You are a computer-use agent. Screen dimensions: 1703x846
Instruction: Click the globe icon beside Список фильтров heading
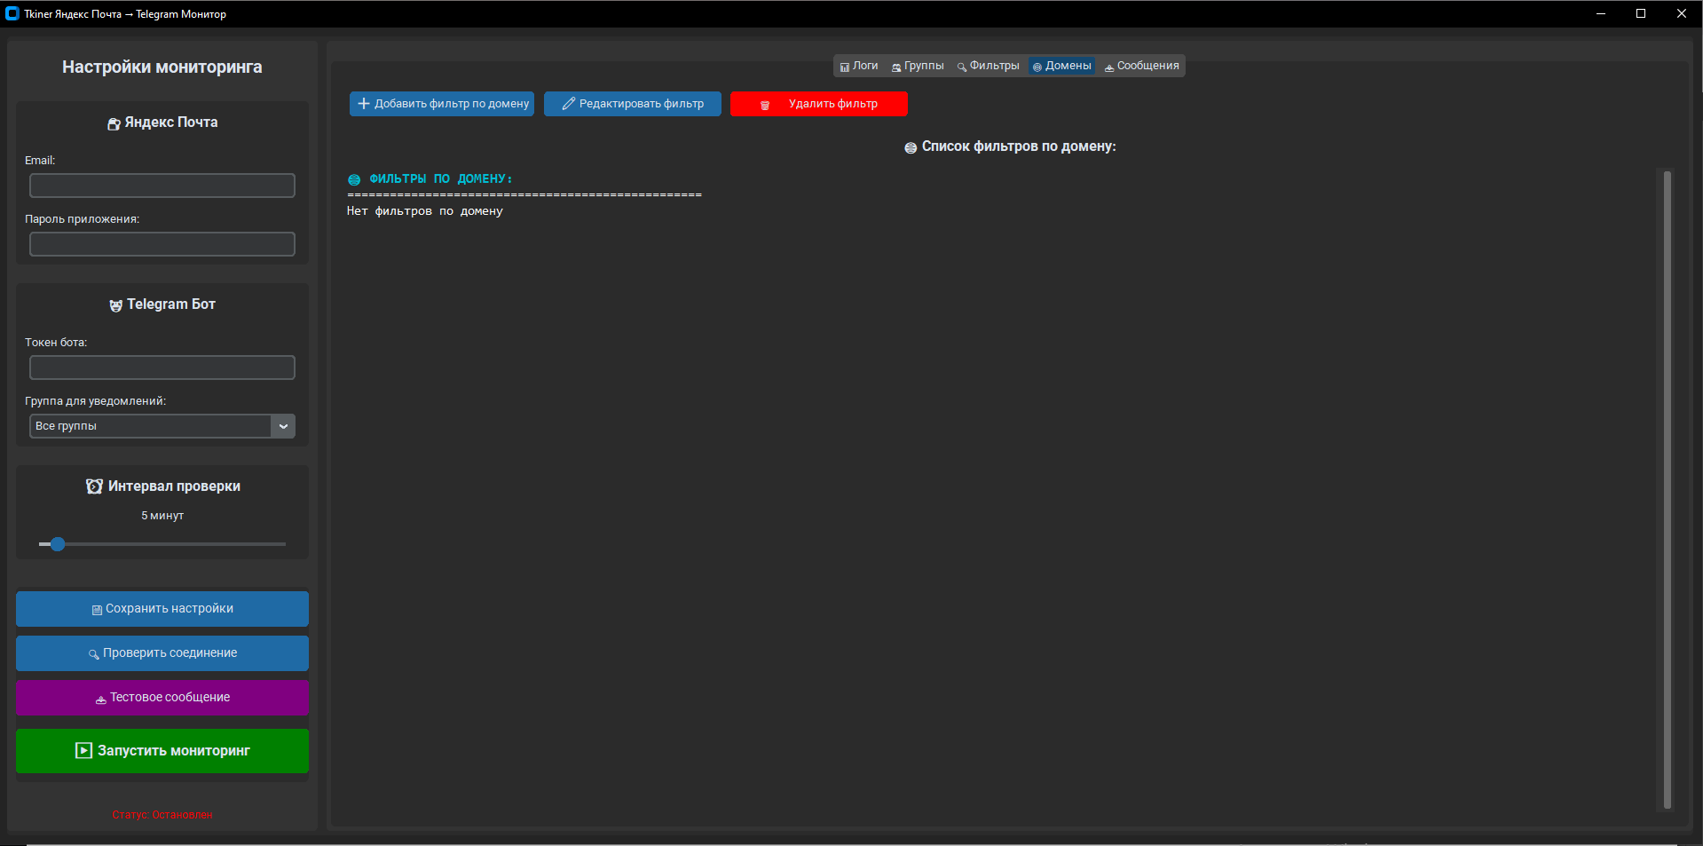(911, 147)
